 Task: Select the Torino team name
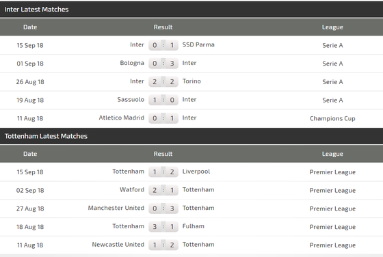pyautogui.click(x=191, y=81)
